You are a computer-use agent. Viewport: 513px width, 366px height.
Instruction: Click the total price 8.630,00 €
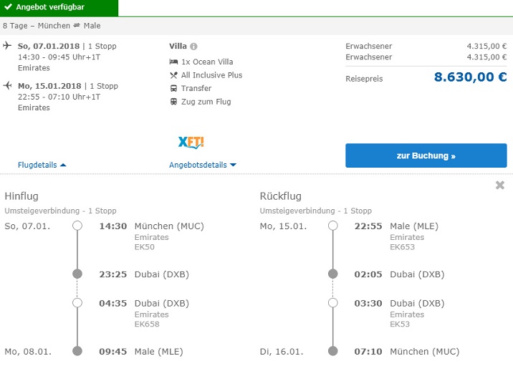click(470, 77)
